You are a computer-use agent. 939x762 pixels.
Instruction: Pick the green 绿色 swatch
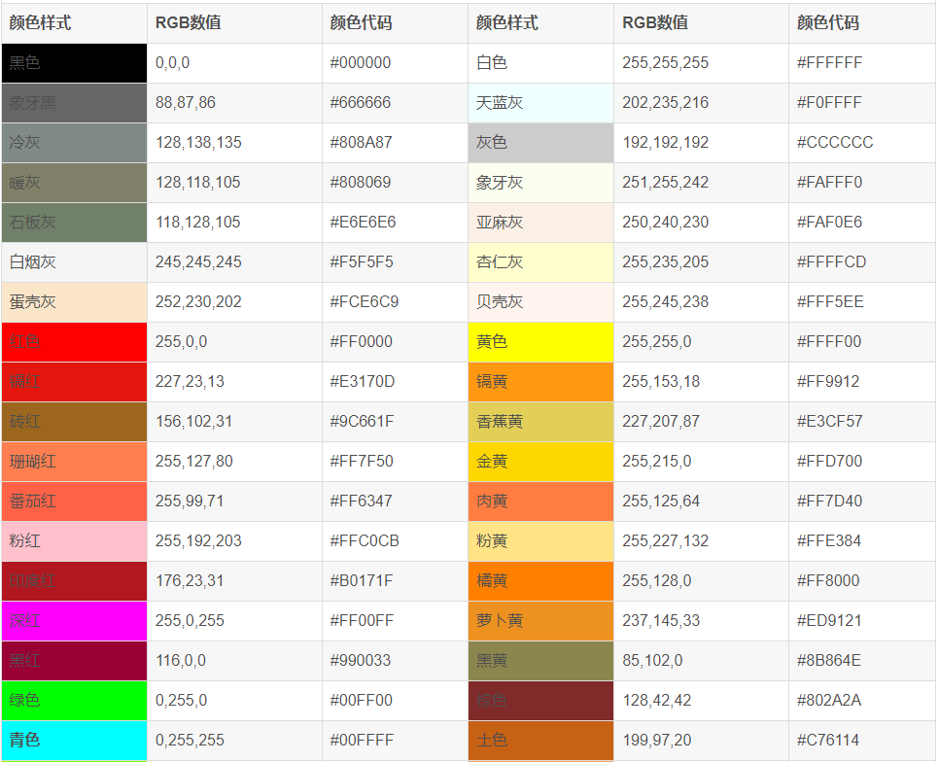pyautogui.click(x=74, y=701)
